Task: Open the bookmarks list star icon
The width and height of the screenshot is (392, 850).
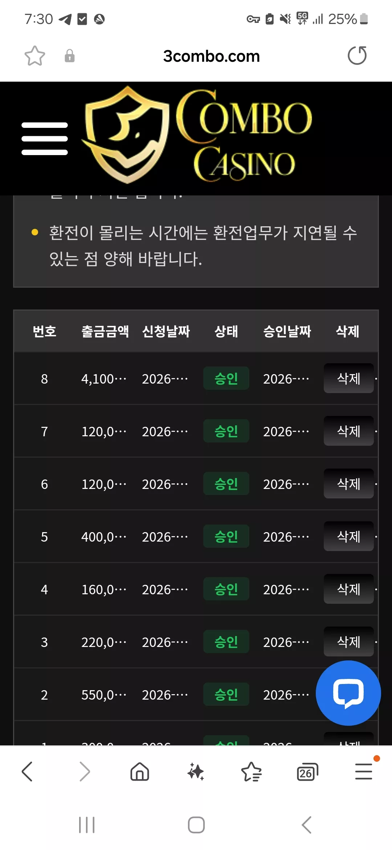Action: 252,772
